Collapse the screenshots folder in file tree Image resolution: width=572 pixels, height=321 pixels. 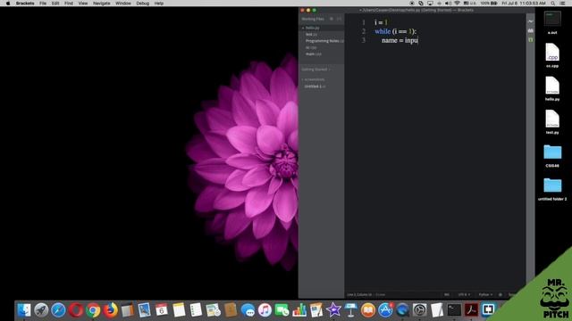click(314, 79)
